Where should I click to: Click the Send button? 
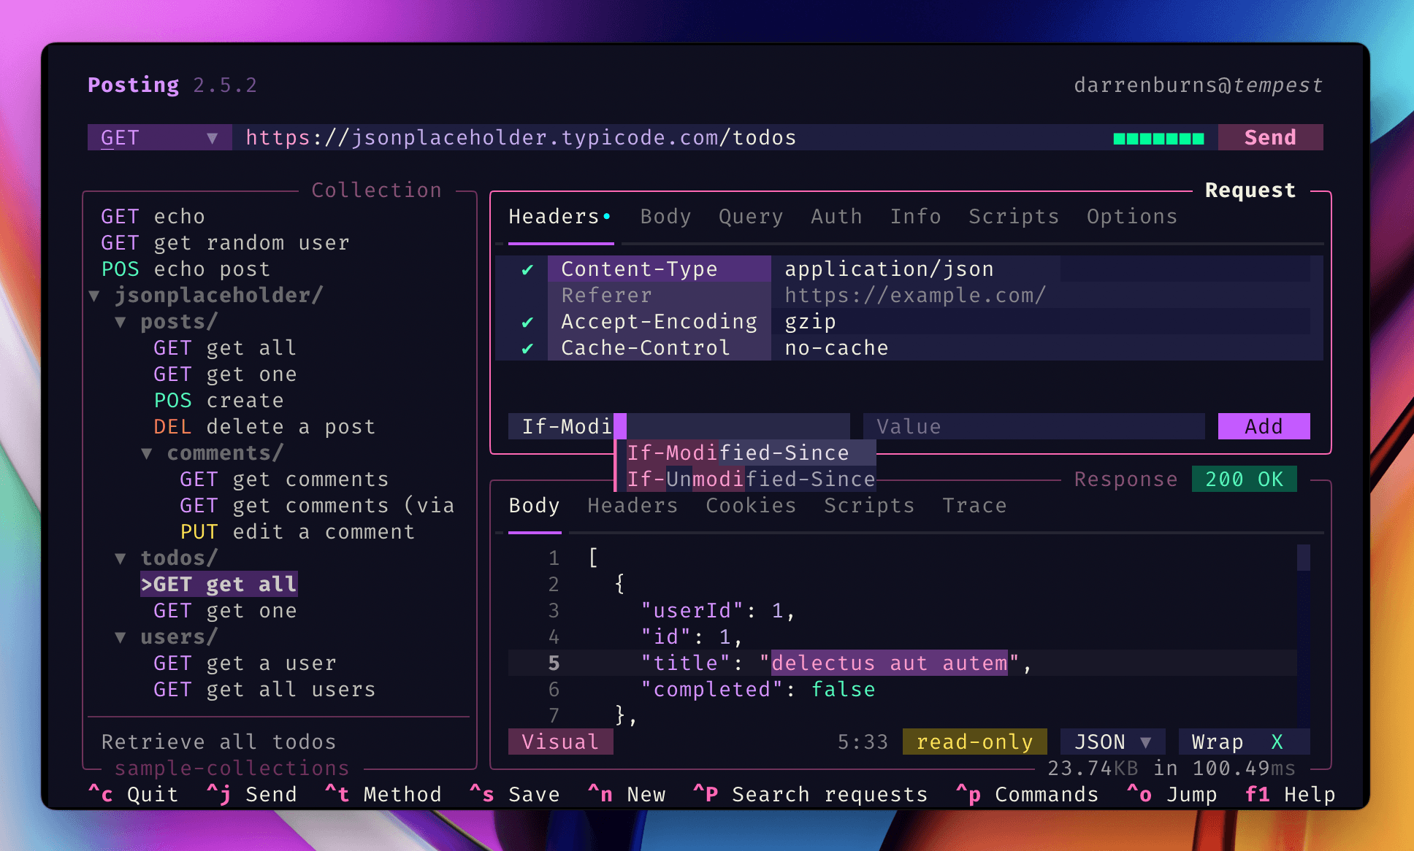[1270, 136]
